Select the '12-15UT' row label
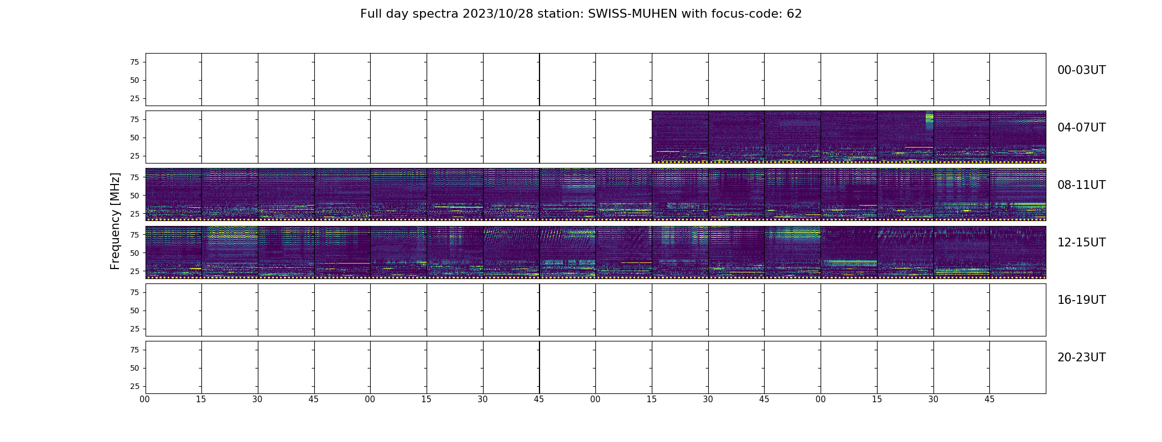This screenshot has height=442, width=1162. [1081, 243]
